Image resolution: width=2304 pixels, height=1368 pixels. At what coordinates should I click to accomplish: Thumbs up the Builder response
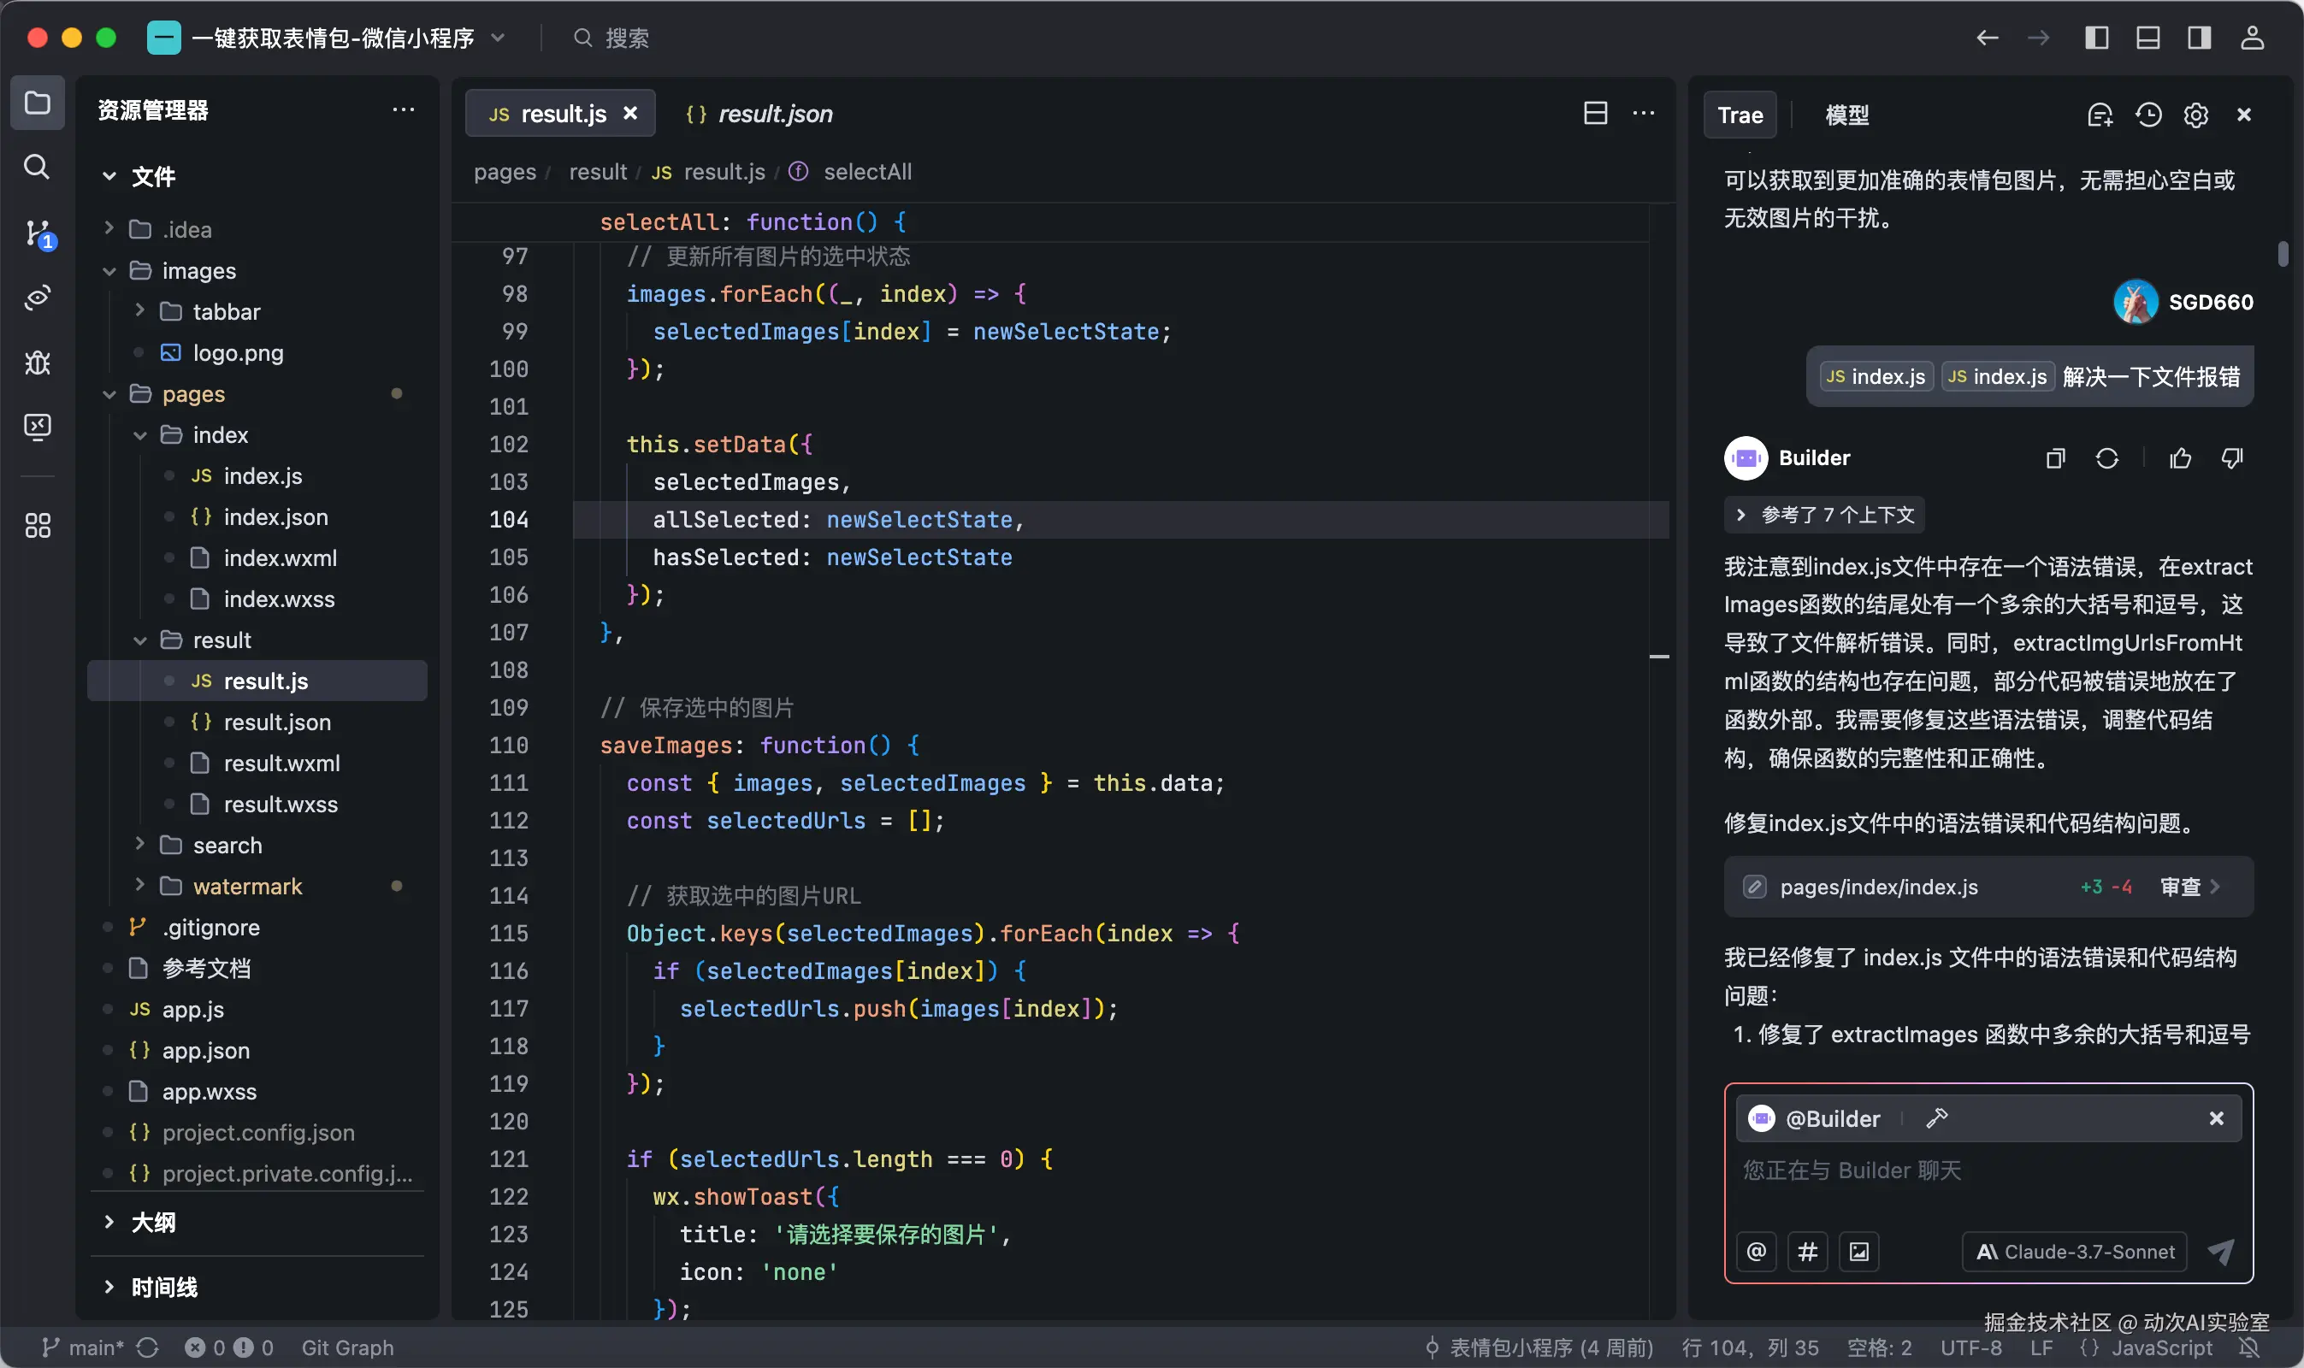point(2181,458)
